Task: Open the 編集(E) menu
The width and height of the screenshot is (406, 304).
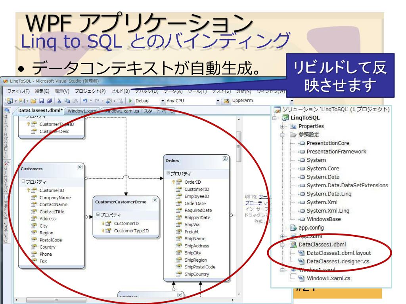Action: (42, 91)
